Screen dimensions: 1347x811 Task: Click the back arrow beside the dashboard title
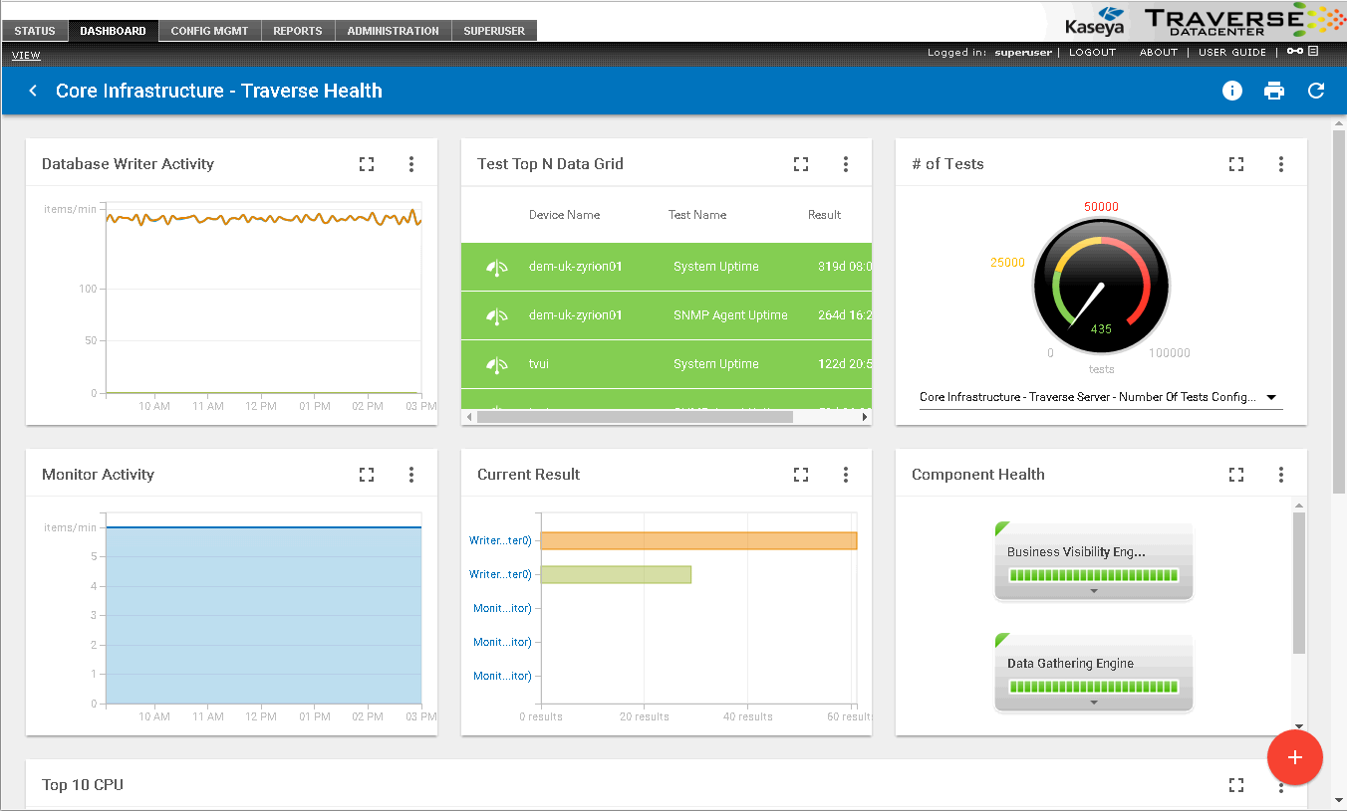[x=33, y=91]
